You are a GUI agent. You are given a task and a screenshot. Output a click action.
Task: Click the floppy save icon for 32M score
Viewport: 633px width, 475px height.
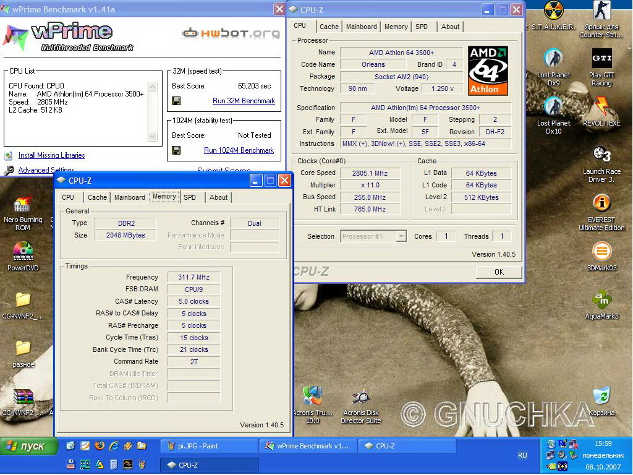tap(176, 101)
